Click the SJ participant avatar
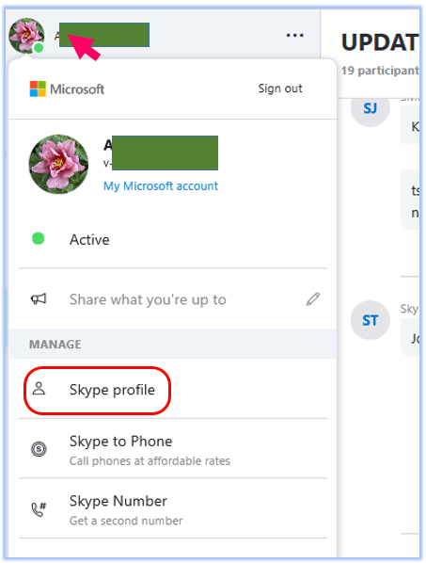This screenshot has width=426, height=563. [371, 107]
